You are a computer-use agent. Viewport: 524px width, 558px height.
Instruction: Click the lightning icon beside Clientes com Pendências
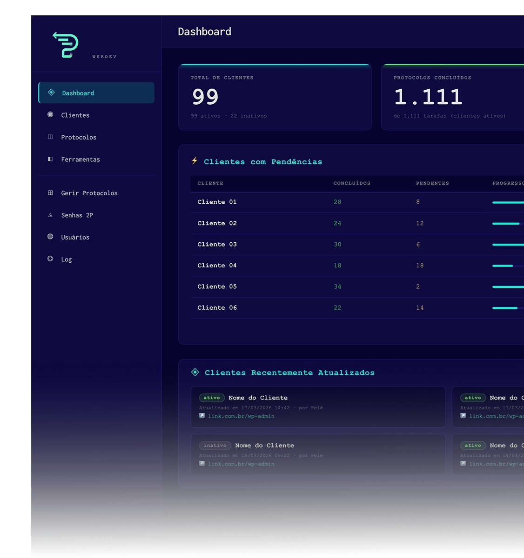point(195,161)
